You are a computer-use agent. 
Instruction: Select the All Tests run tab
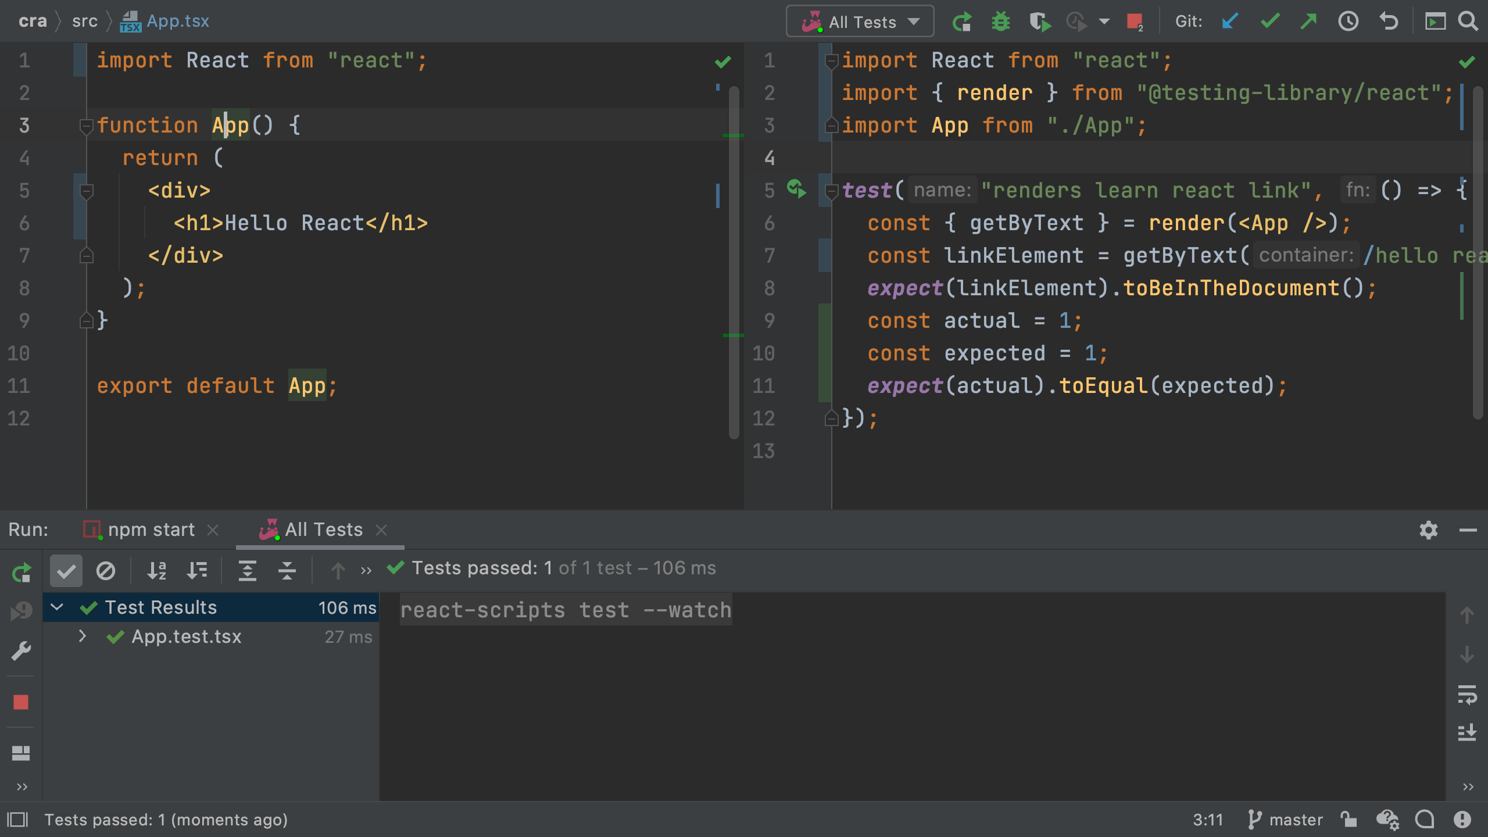click(x=323, y=530)
